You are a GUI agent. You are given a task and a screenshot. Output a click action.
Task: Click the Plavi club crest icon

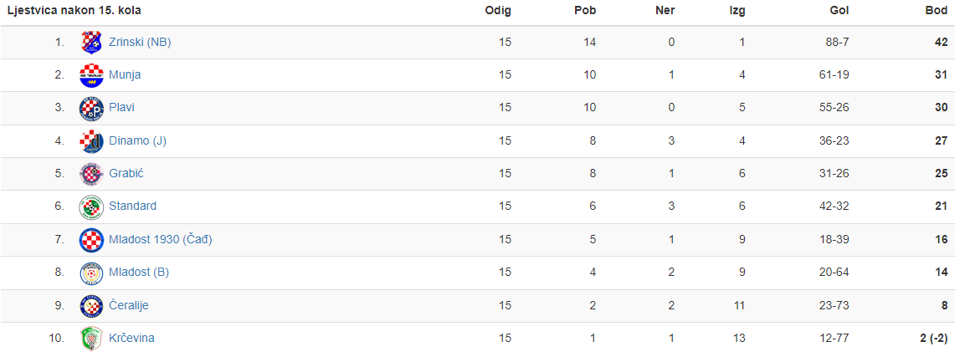tap(91, 108)
